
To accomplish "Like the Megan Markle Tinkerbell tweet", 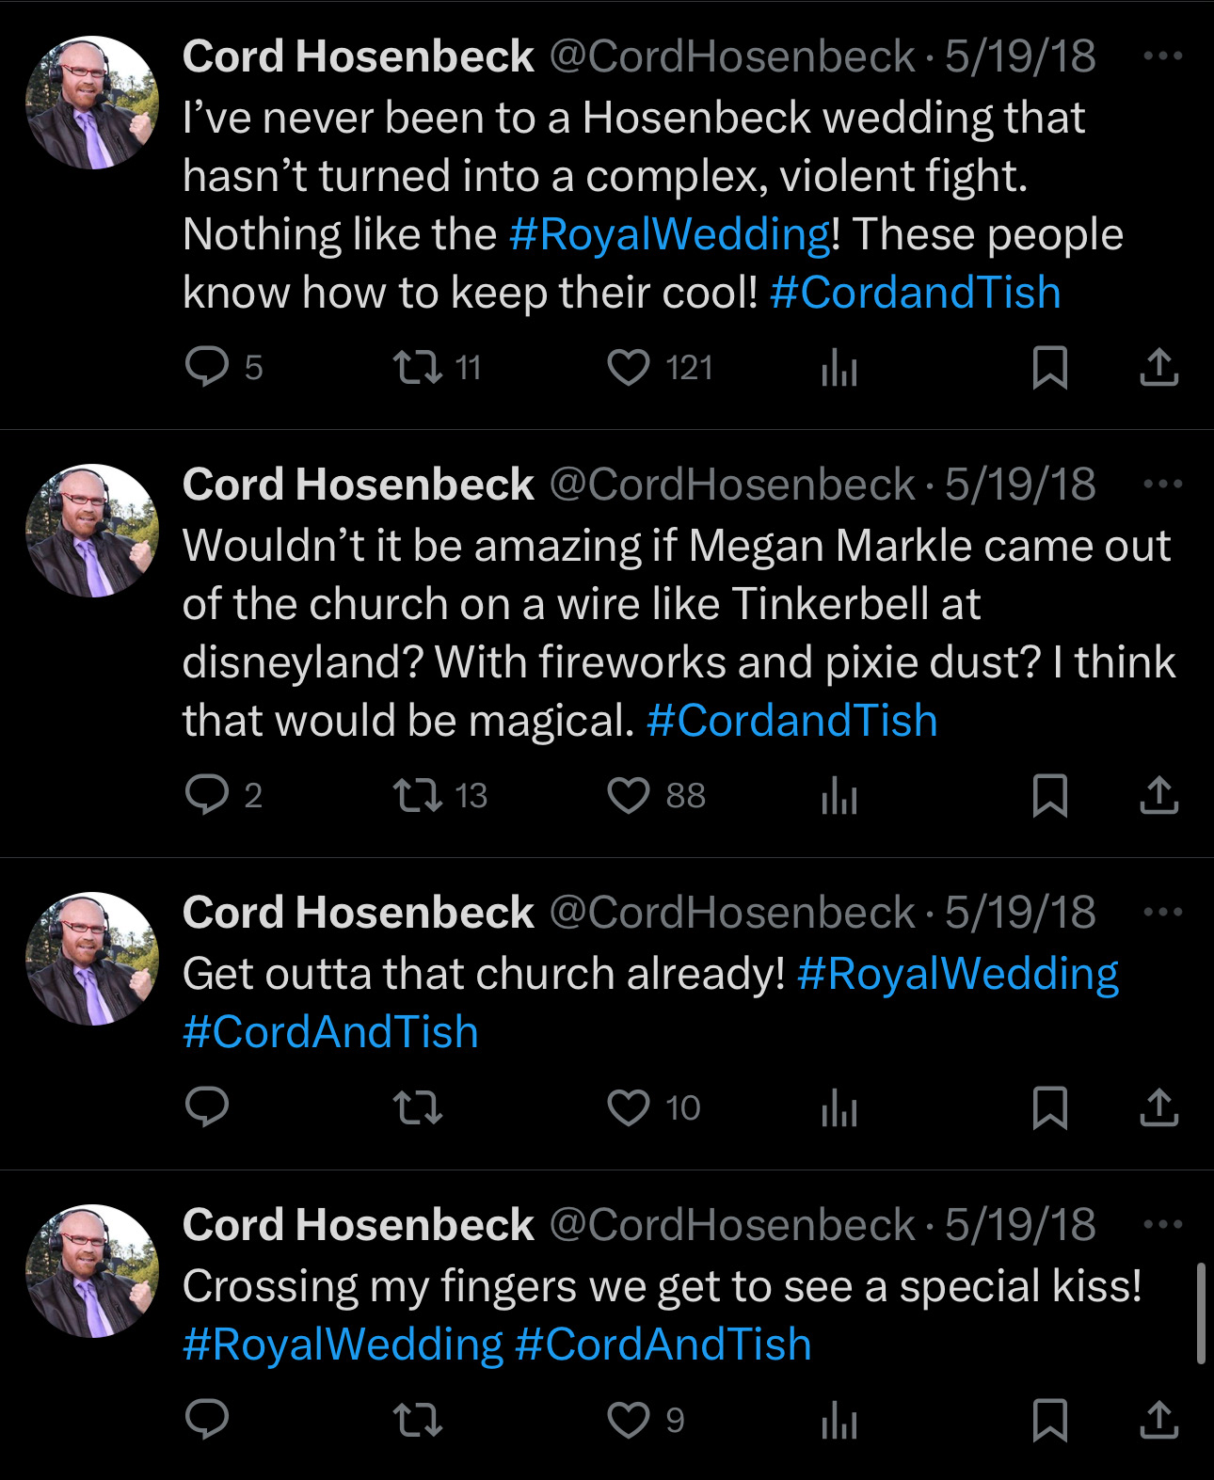I will point(629,796).
